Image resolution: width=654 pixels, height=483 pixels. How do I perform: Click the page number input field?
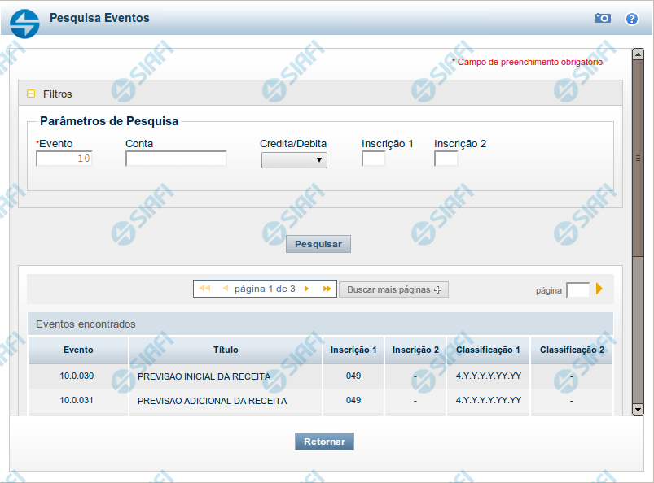(x=577, y=289)
